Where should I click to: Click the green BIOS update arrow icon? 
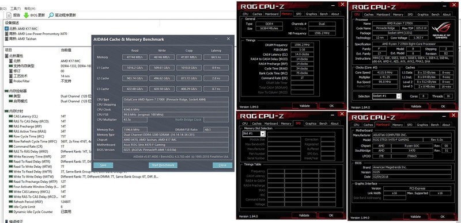26,16
